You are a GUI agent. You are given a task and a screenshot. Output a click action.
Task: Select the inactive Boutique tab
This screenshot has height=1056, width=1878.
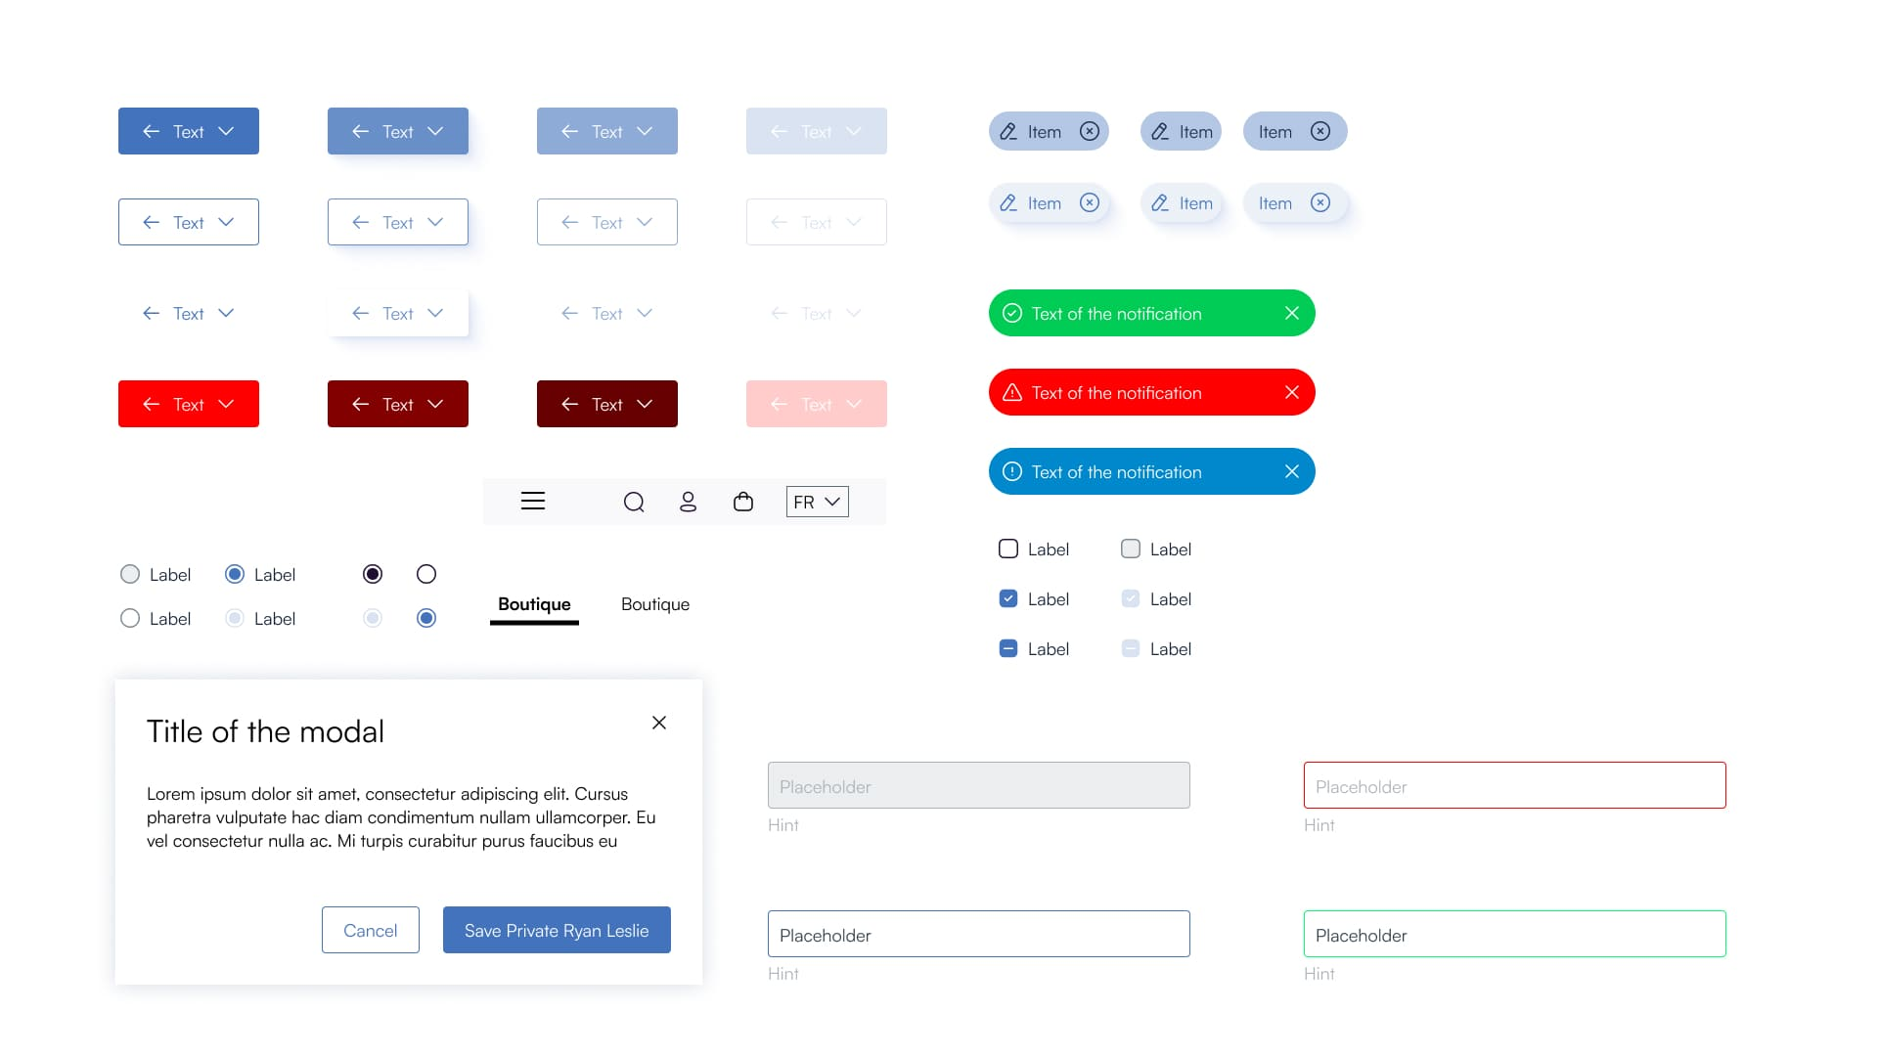click(x=655, y=604)
